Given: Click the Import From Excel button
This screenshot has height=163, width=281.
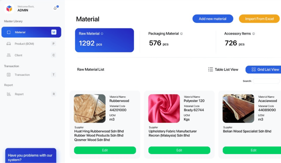Looking at the screenshot, I should coord(259,19).
